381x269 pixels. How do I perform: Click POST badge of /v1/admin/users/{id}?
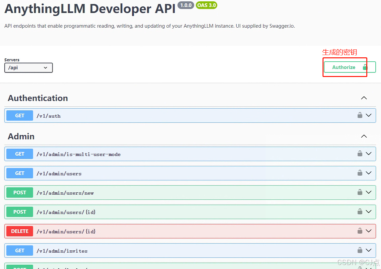[20, 212]
